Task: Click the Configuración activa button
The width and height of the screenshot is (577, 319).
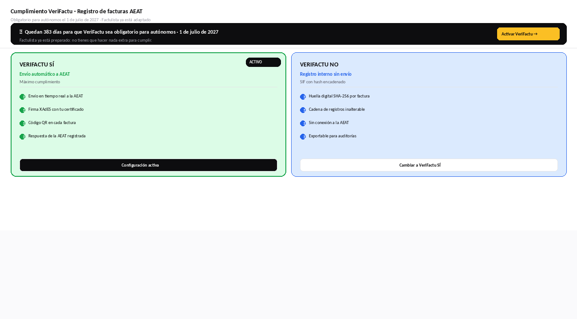Action: [x=148, y=165]
